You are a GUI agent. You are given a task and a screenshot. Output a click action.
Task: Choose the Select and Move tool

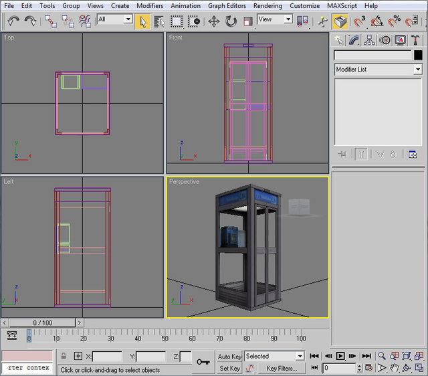tap(214, 21)
